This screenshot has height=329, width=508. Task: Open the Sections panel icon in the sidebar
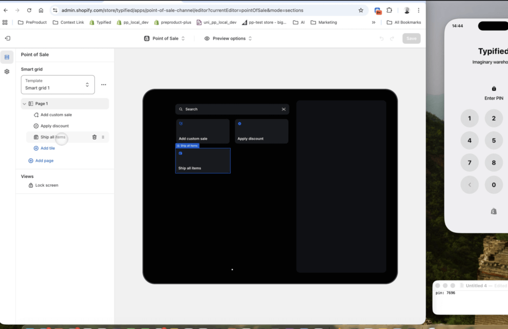coord(7,57)
